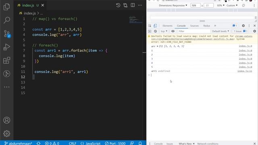Open the top JavaScript context dropdown

[164, 31]
